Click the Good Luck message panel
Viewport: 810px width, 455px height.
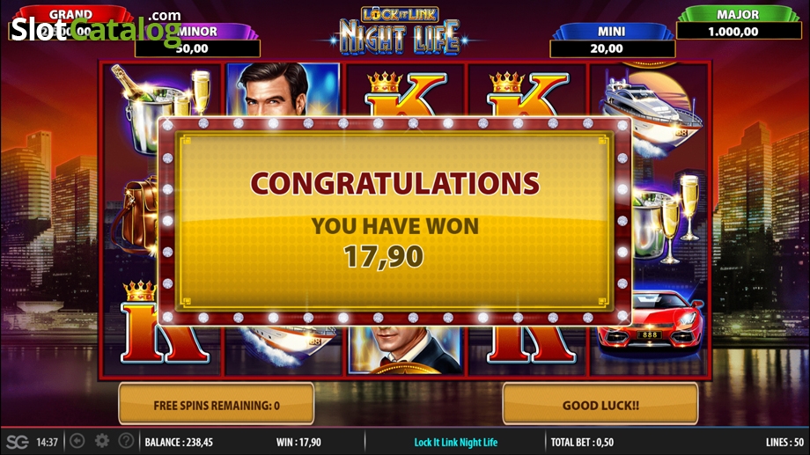click(600, 404)
